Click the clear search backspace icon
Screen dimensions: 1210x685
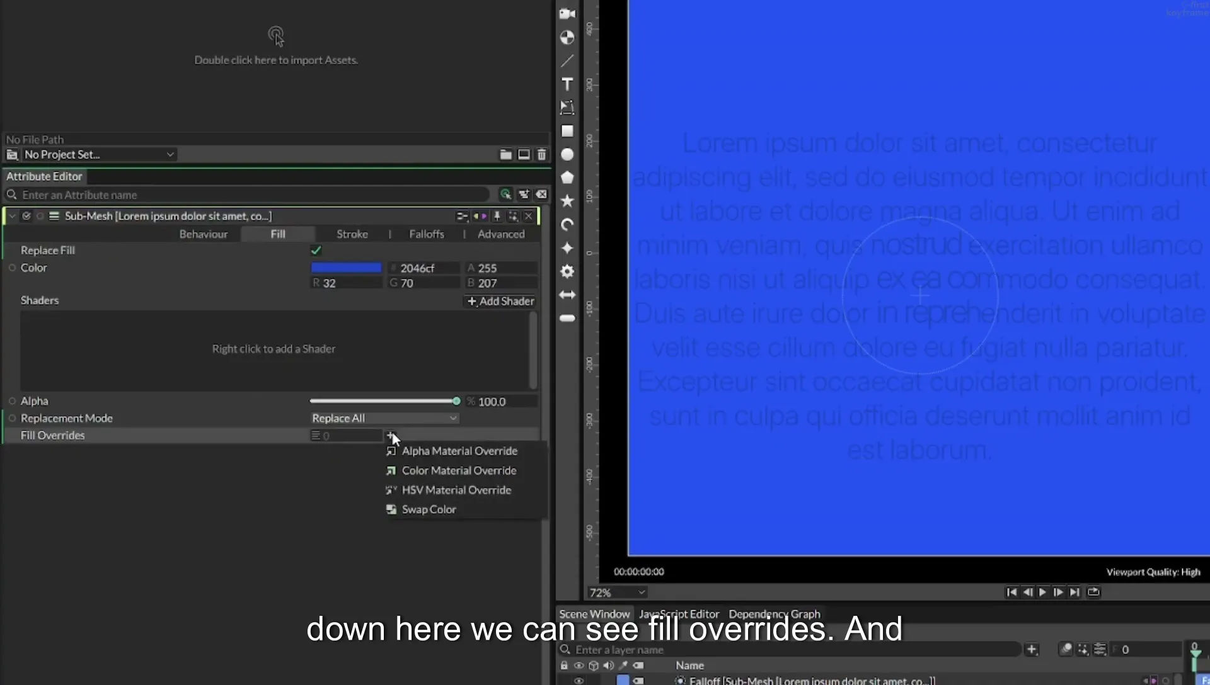tap(541, 195)
